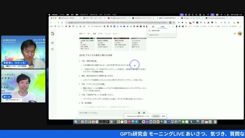This screenshot has width=245, height=138.
Task: Click the Wi-Fi icon in the menu bar
Action: pos(221,15)
